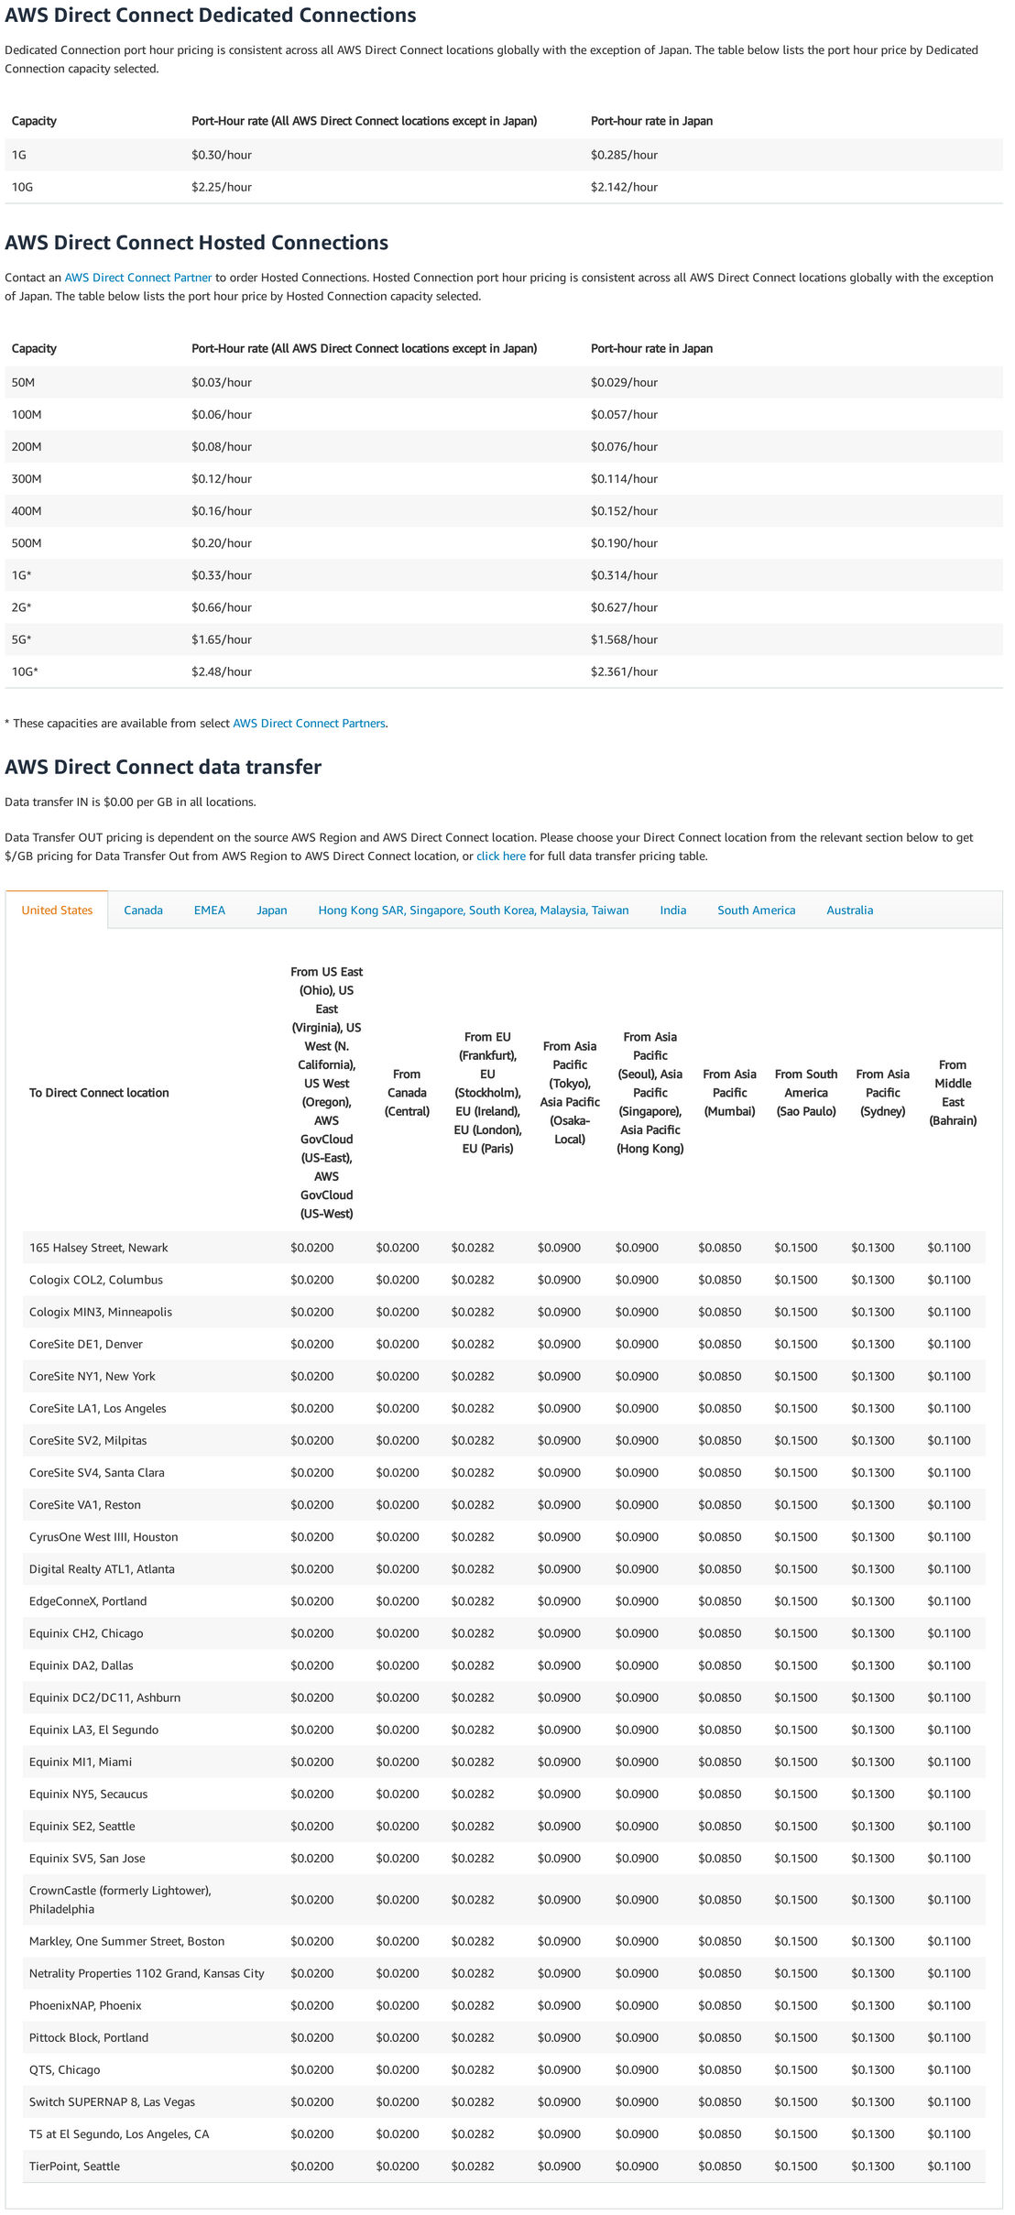Select Hong Kong SAR, Singapore tab

(x=474, y=910)
